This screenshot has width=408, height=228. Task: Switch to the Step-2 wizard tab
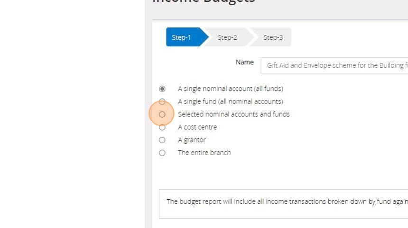point(227,37)
